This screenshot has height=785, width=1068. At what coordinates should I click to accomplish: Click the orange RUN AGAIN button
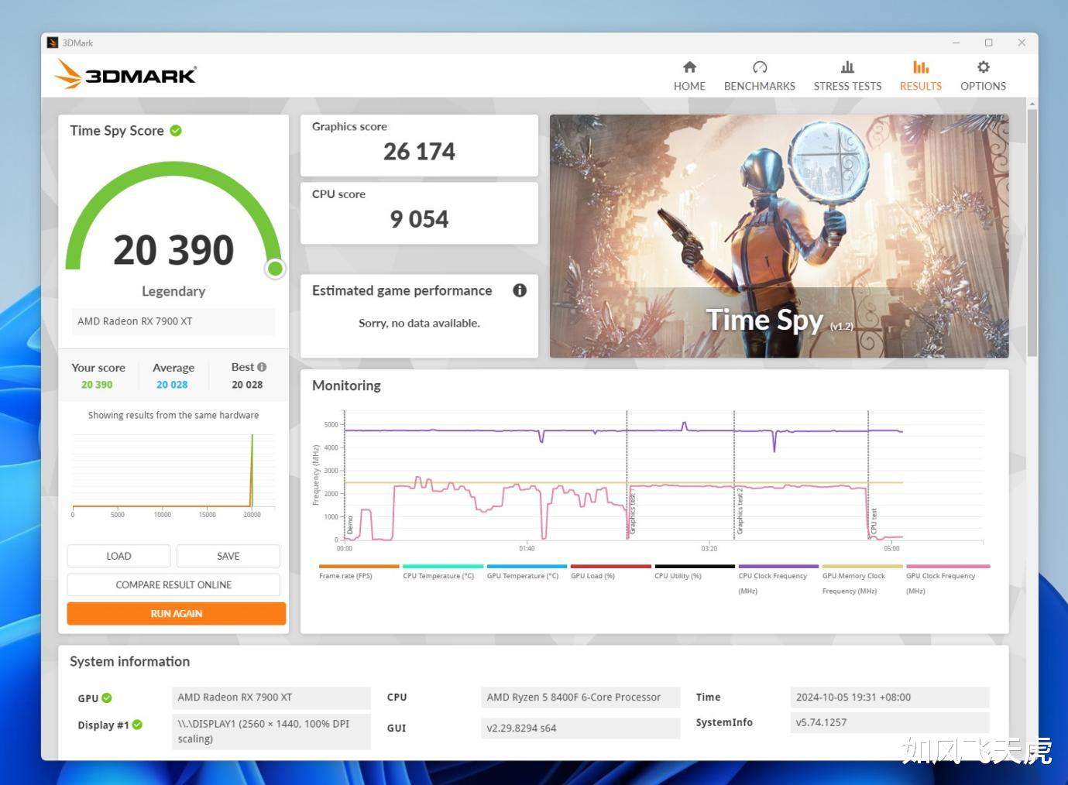click(177, 613)
